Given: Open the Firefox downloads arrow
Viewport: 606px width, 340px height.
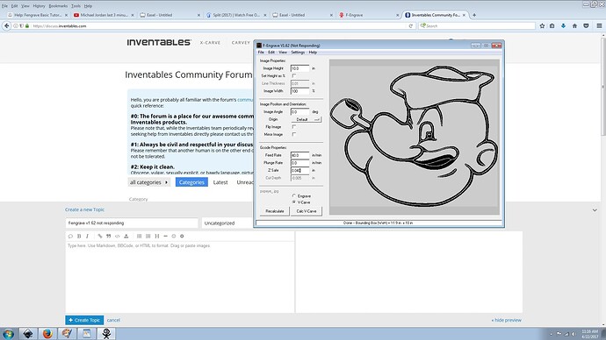Looking at the screenshot, I should point(564,25).
